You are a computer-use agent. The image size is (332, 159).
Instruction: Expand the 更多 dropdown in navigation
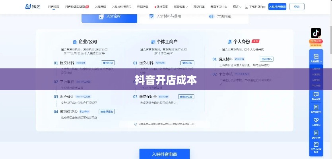[x=237, y=7]
